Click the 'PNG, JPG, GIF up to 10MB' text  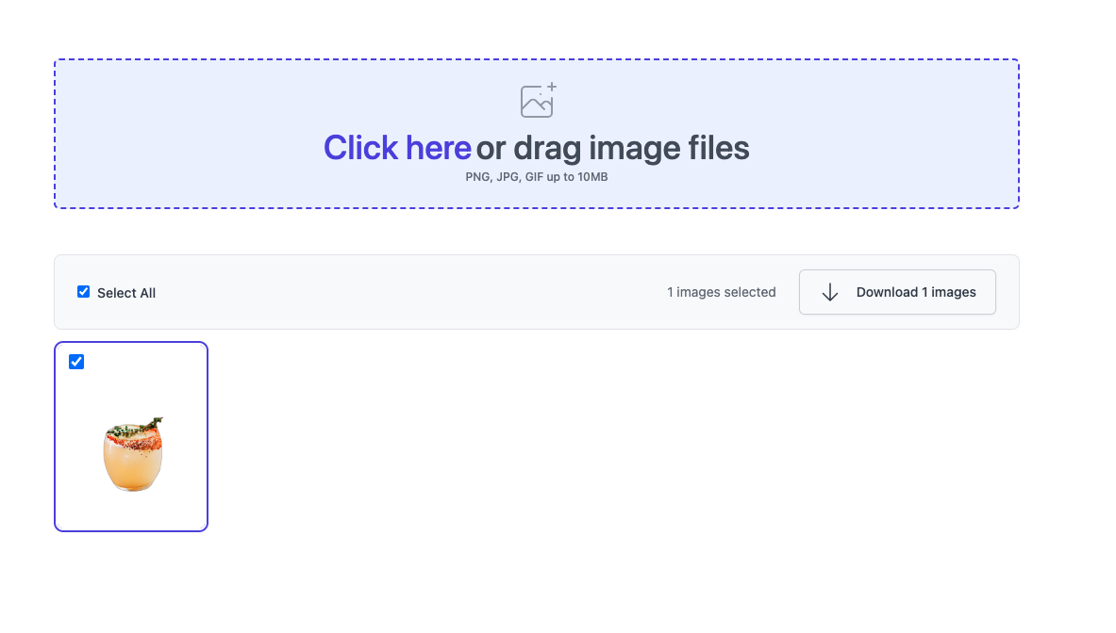coord(537,177)
